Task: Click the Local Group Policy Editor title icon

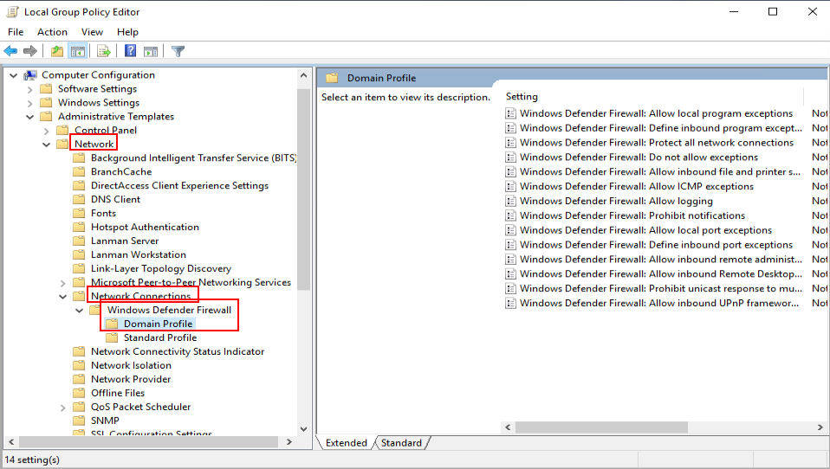Action: (13, 11)
